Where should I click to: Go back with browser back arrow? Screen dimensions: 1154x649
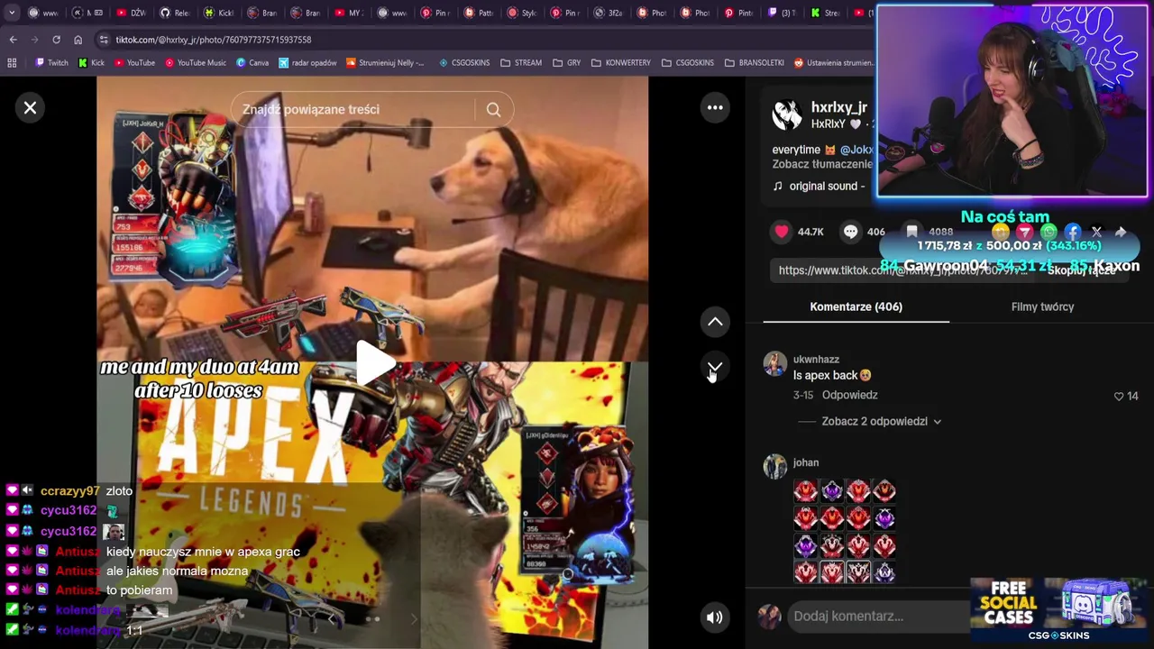(x=13, y=40)
